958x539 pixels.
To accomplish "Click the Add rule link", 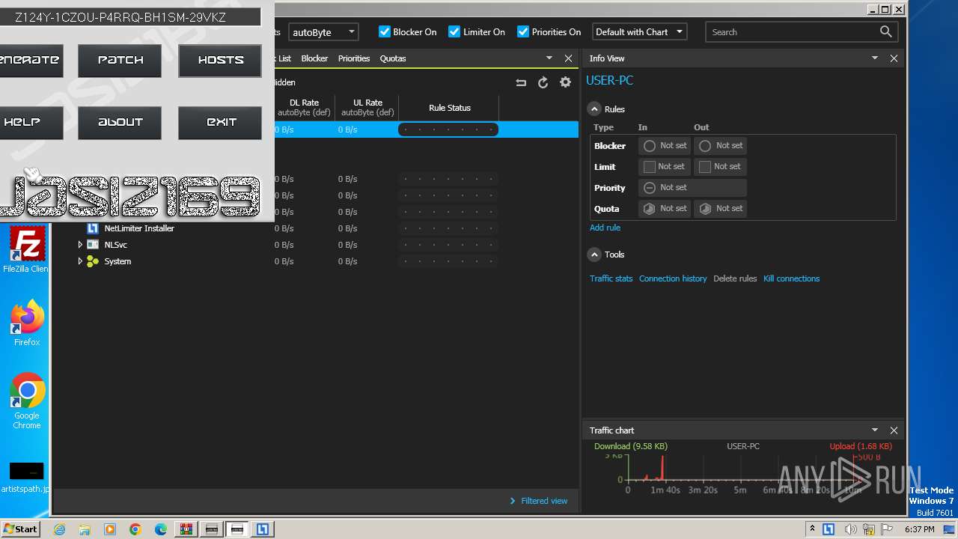I will point(605,228).
